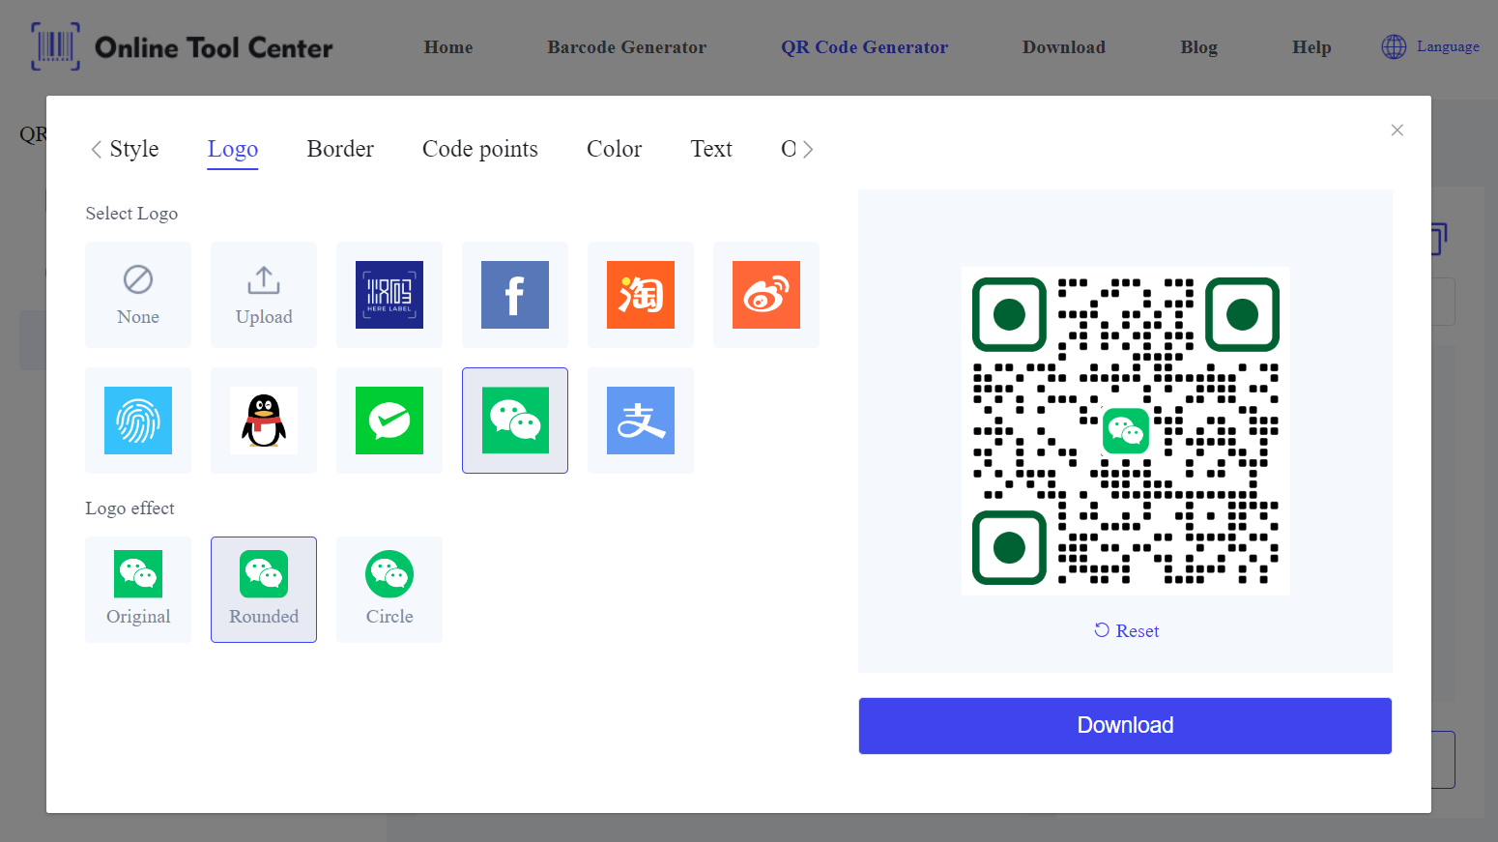The image size is (1498, 842).
Task: Select the None logo option
Action: (x=138, y=295)
